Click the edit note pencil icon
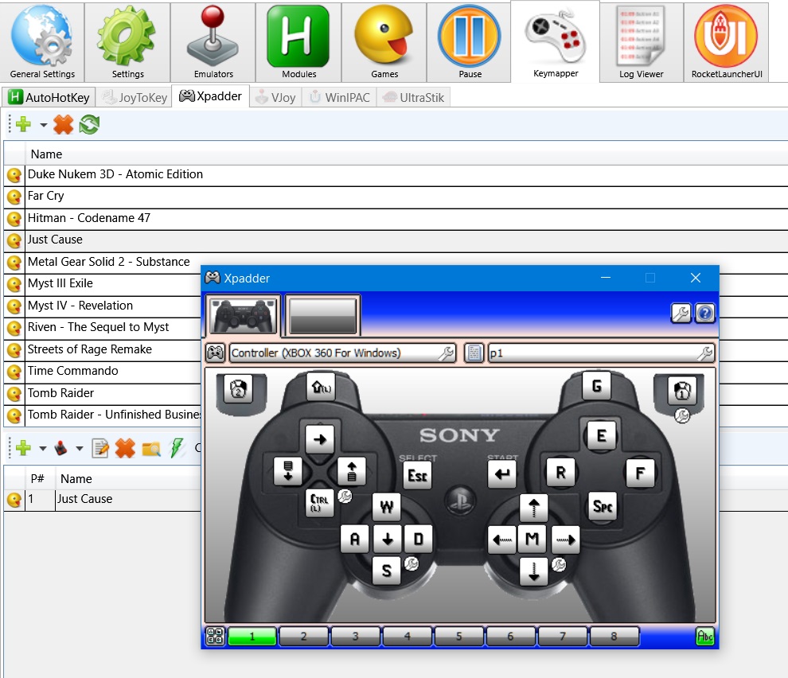 pos(100,449)
